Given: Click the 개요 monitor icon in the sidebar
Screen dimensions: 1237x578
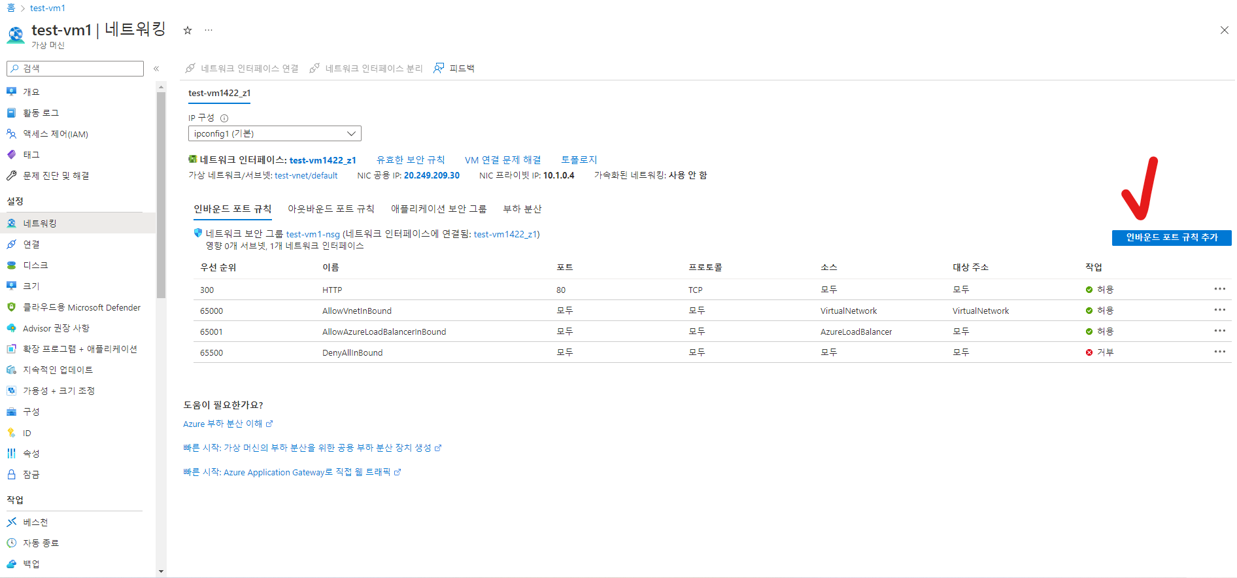Looking at the screenshot, I should point(11,92).
